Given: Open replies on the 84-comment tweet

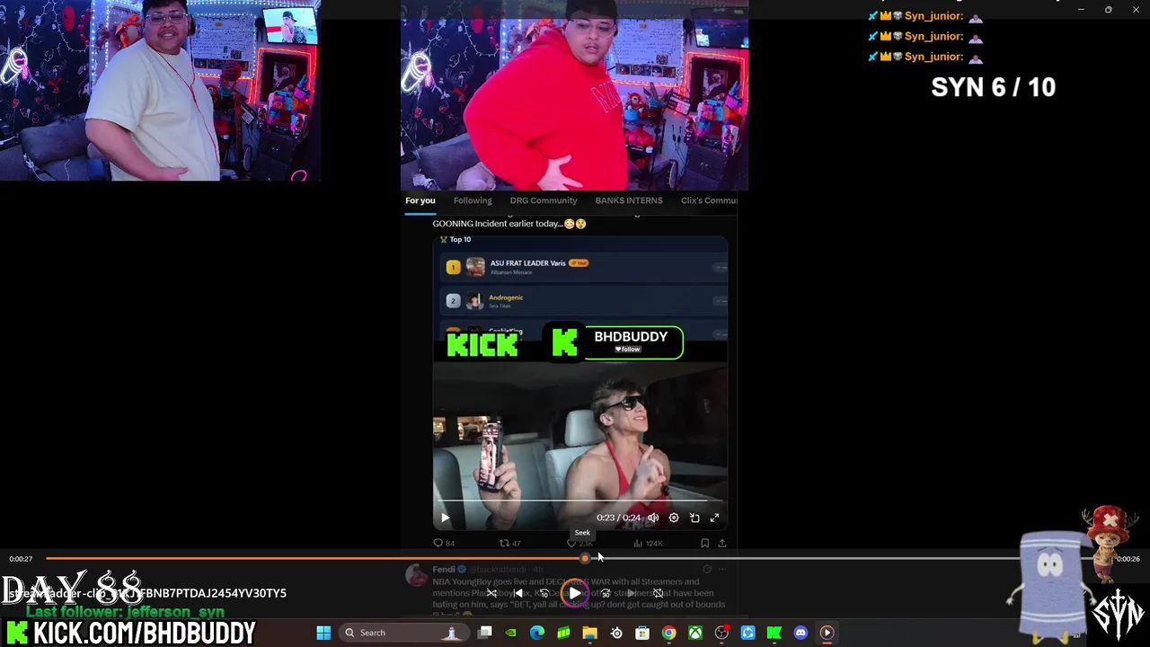Looking at the screenshot, I should tap(445, 543).
